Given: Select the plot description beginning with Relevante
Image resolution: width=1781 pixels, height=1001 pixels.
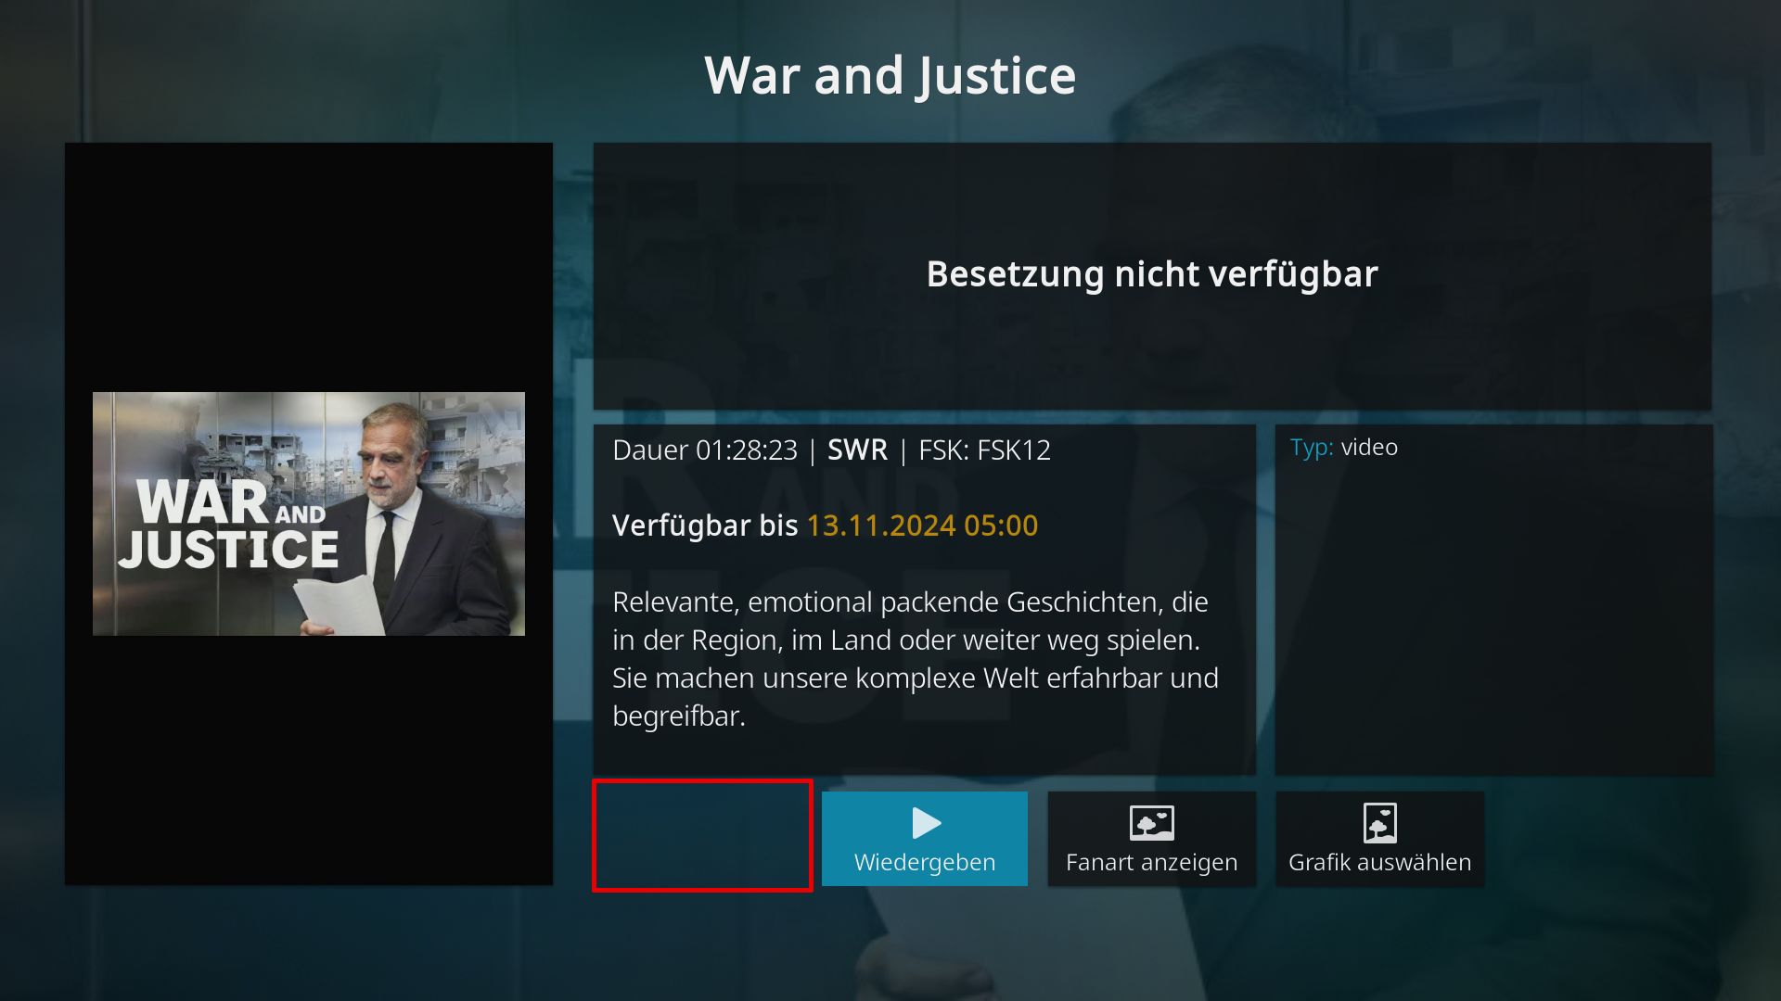Looking at the screenshot, I should (x=916, y=659).
